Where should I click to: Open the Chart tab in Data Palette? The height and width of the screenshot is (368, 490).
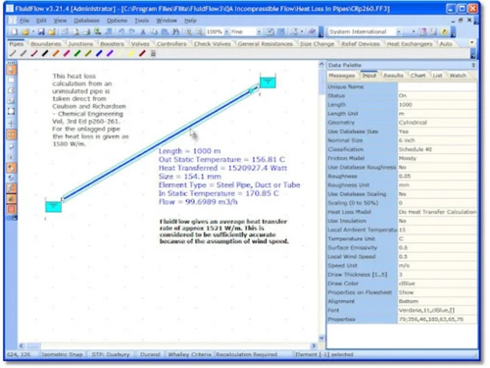pyautogui.click(x=418, y=76)
